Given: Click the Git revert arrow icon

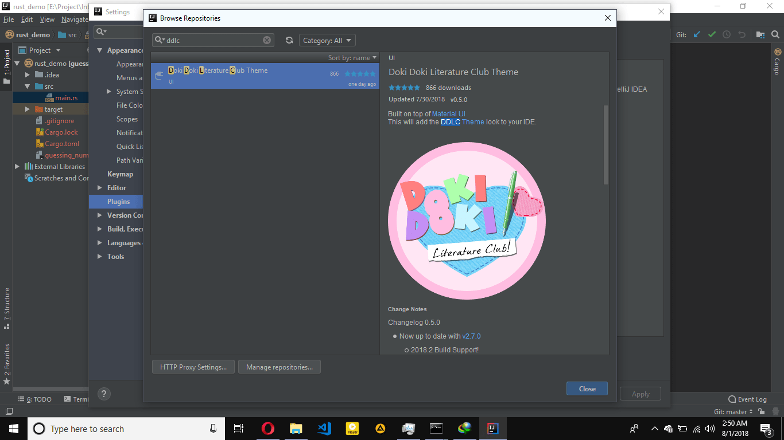Looking at the screenshot, I should 742,34.
